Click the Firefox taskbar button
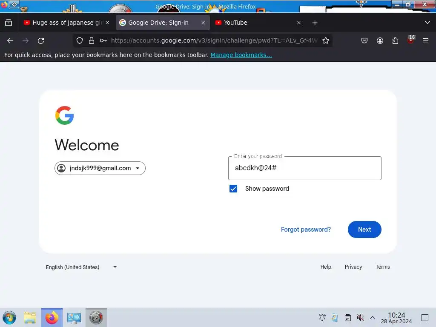This screenshot has width=436, height=327. [52, 318]
